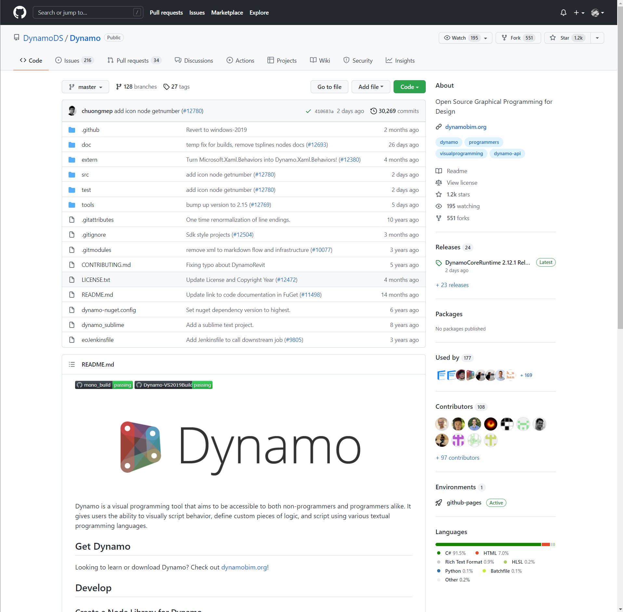Open the user avatar menu

pos(597,13)
